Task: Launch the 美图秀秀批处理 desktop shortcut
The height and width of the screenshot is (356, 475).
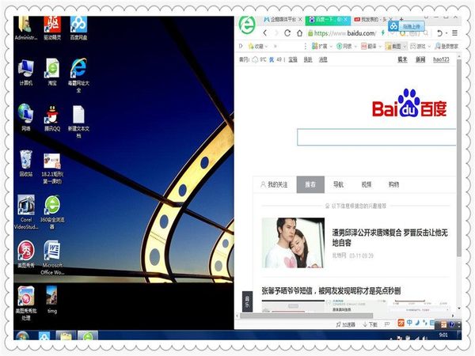Action: pos(26,303)
